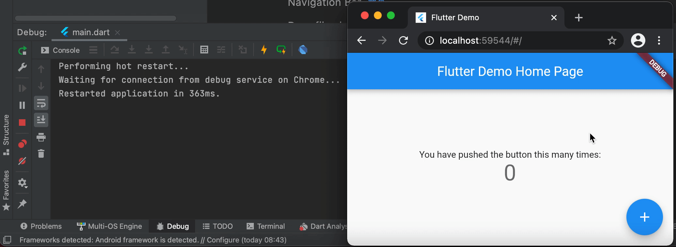Click the Run to Cursor icon
The image size is (676, 247).
click(183, 50)
